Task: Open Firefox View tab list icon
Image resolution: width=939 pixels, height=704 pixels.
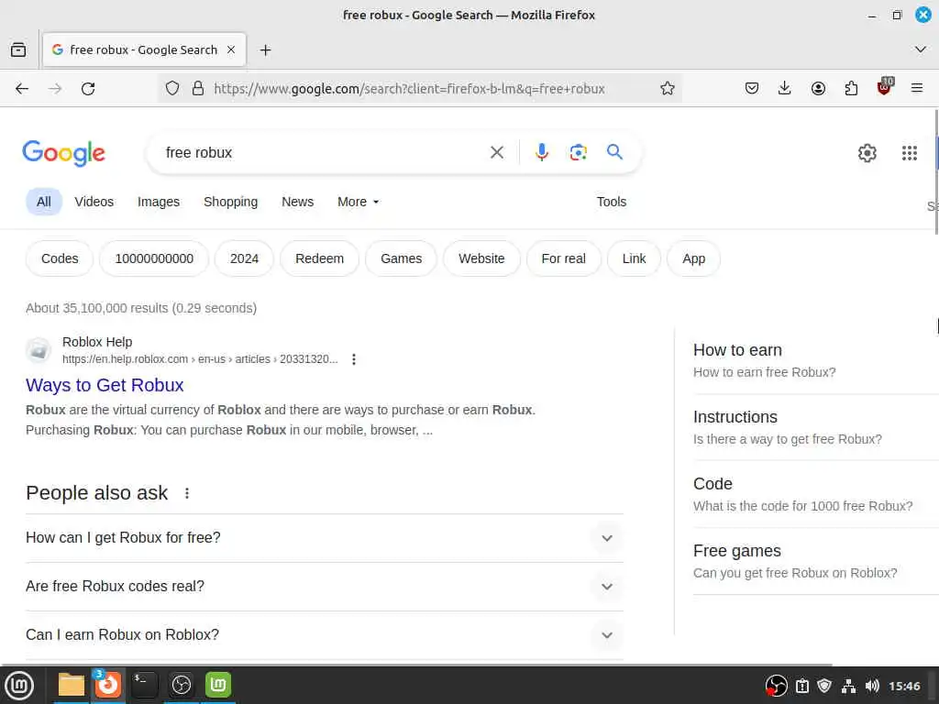Action: 18,49
